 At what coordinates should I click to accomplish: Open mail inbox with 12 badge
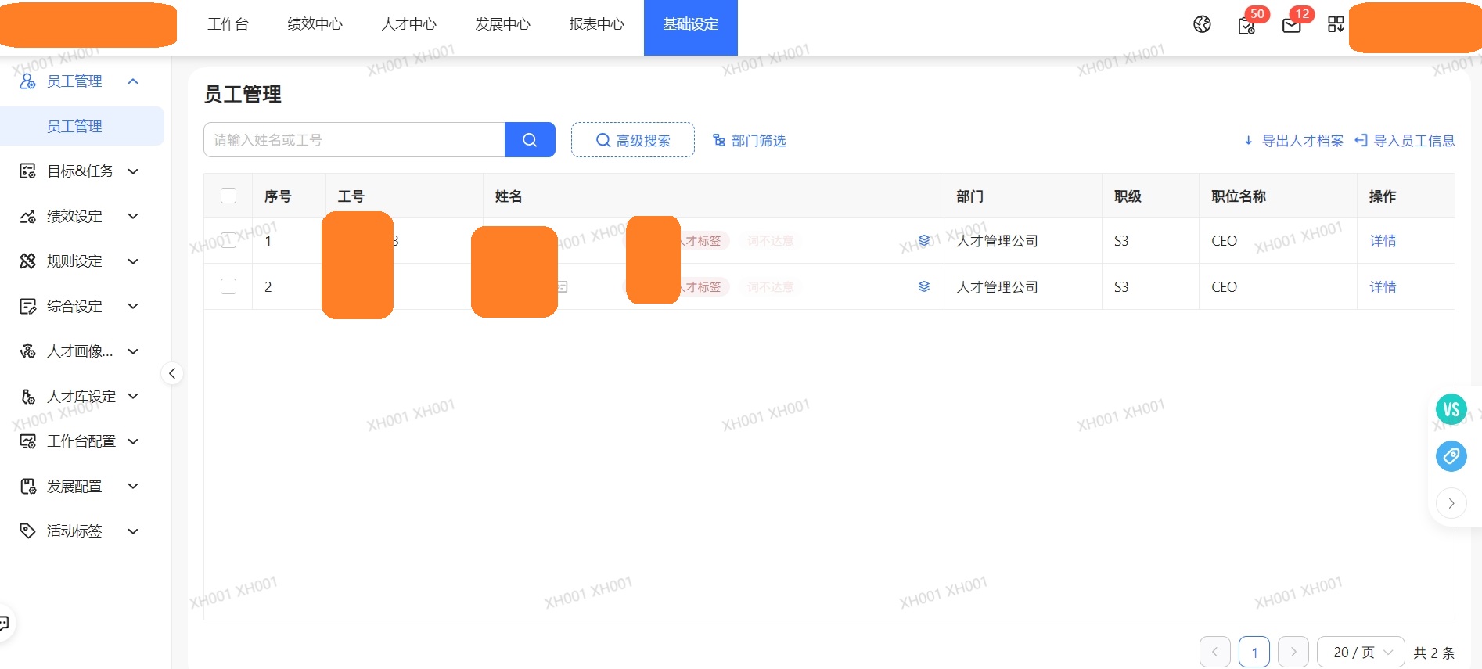[x=1293, y=24]
